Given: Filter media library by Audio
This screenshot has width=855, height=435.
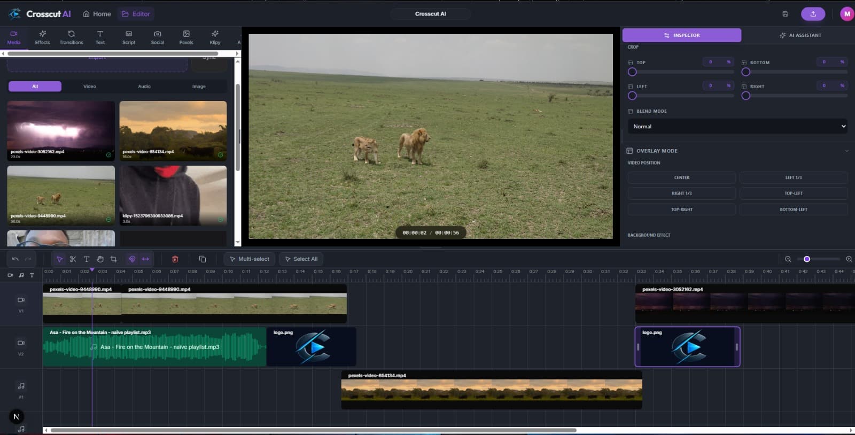Looking at the screenshot, I should point(144,87).
